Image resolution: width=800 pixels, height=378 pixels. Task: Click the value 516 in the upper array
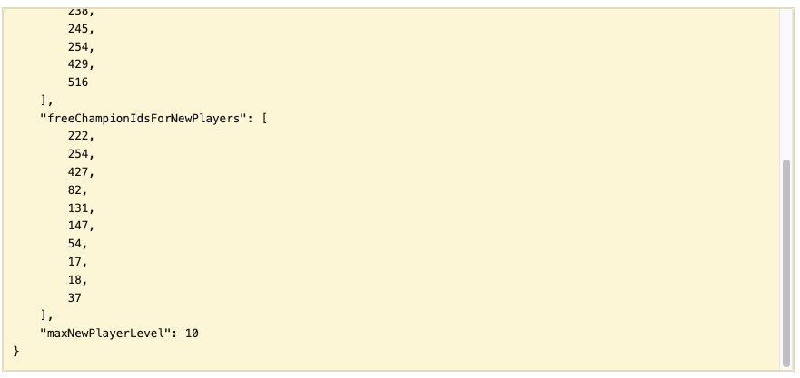point(79,82)
